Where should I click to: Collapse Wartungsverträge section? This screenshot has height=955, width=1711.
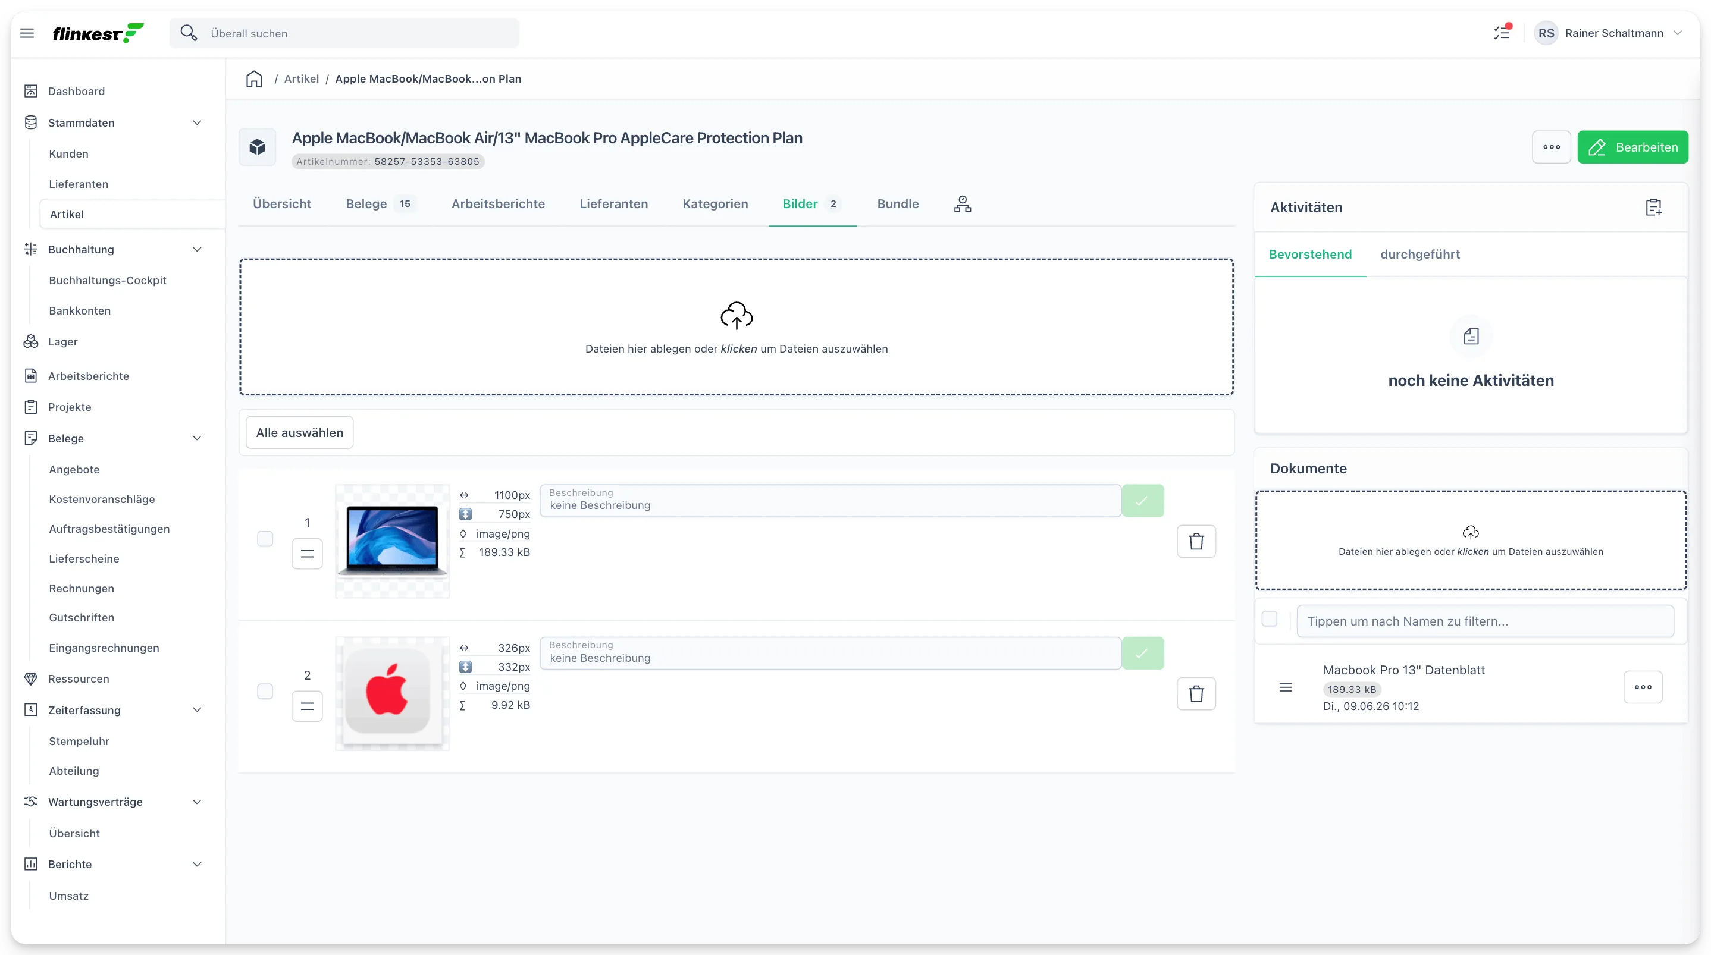198,802
